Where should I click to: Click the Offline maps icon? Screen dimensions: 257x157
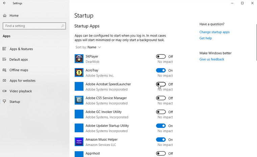coord(4,70)
